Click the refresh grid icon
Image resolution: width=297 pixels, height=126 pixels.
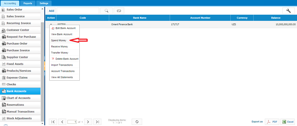pyautogui.click(x=137, y=122)
